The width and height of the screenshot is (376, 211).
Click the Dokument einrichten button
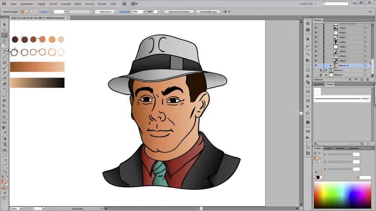(179, 12)
